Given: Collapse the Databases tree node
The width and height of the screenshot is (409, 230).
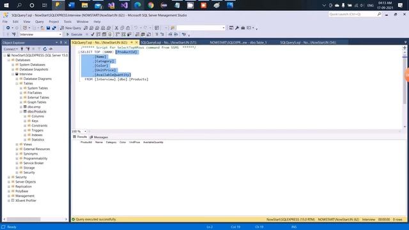Looking at the screenshot, I should 9,60.
